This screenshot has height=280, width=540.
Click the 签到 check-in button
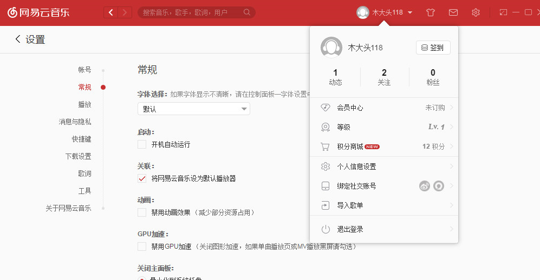coord(433,48)
